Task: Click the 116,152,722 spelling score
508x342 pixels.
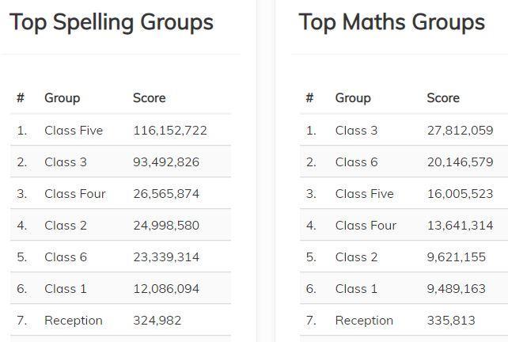Action: (x=170, y=131)
